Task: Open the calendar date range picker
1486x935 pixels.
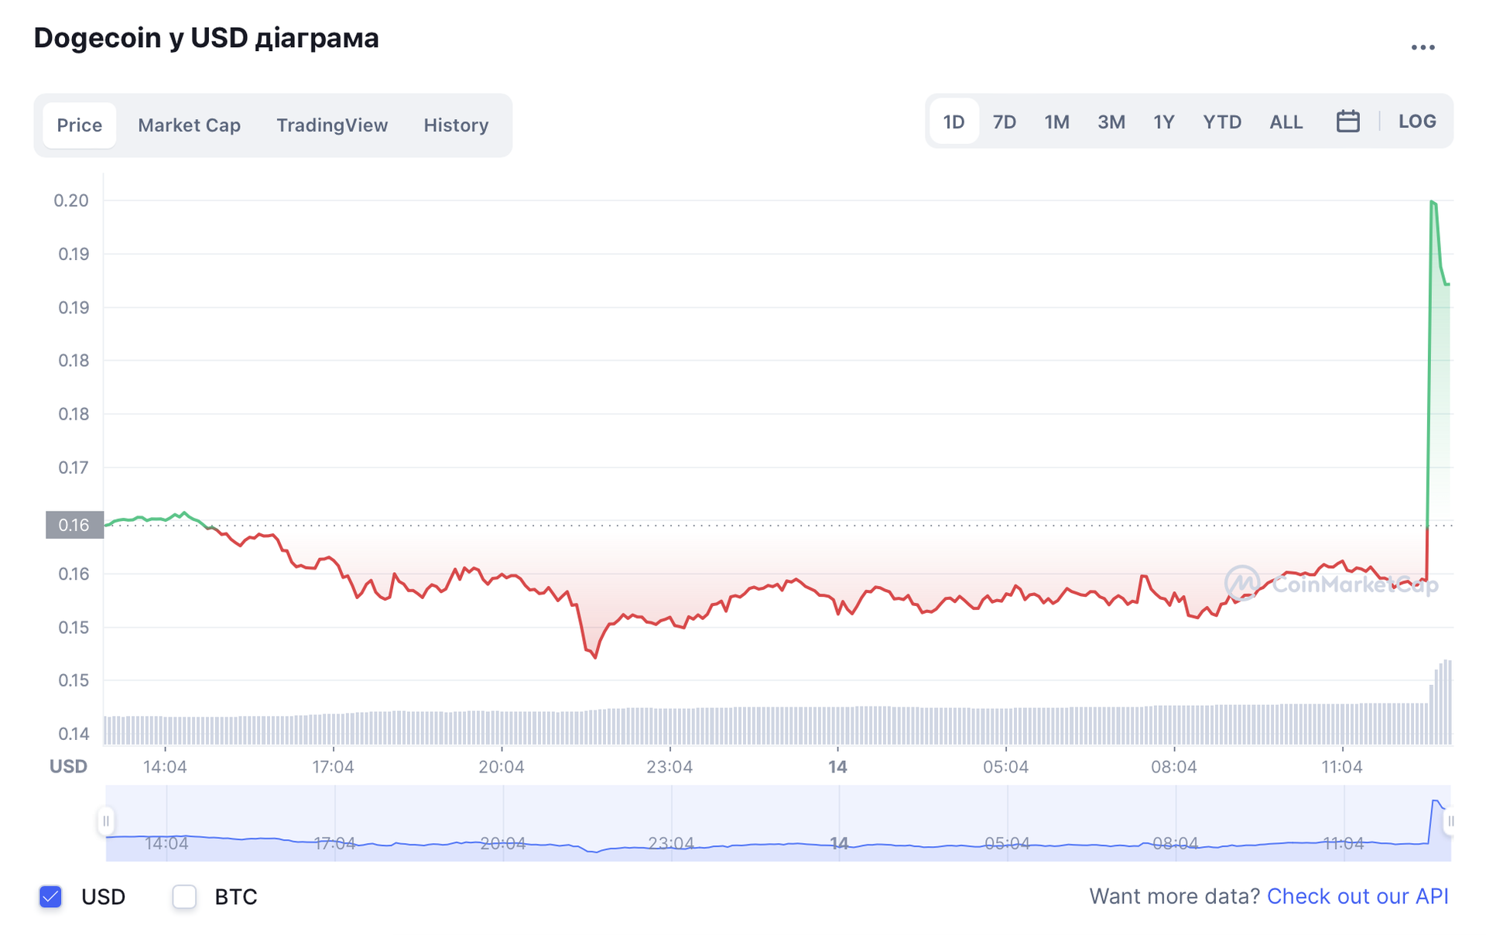Action: (1347, 122)
